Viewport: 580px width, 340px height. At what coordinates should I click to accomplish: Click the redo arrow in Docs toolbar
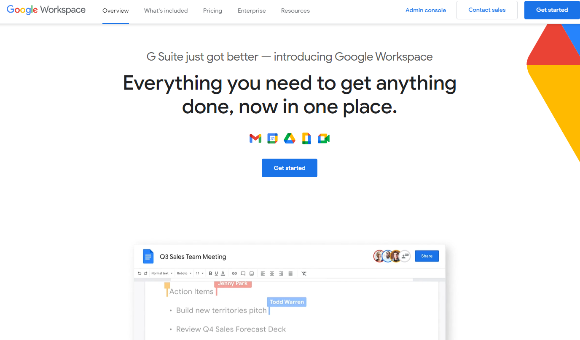point(145,274)
